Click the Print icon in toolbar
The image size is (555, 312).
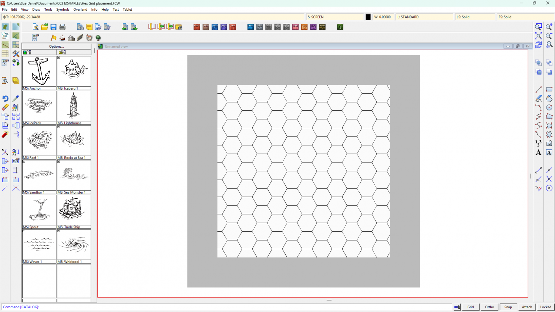coord(63,27)
